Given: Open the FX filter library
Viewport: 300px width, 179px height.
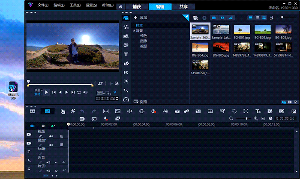Looking at the screenshot, I should pos(126,72).
